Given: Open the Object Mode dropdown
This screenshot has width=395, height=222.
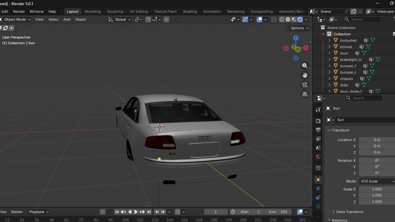Looking at the screenshot, I should click(15, 19).
